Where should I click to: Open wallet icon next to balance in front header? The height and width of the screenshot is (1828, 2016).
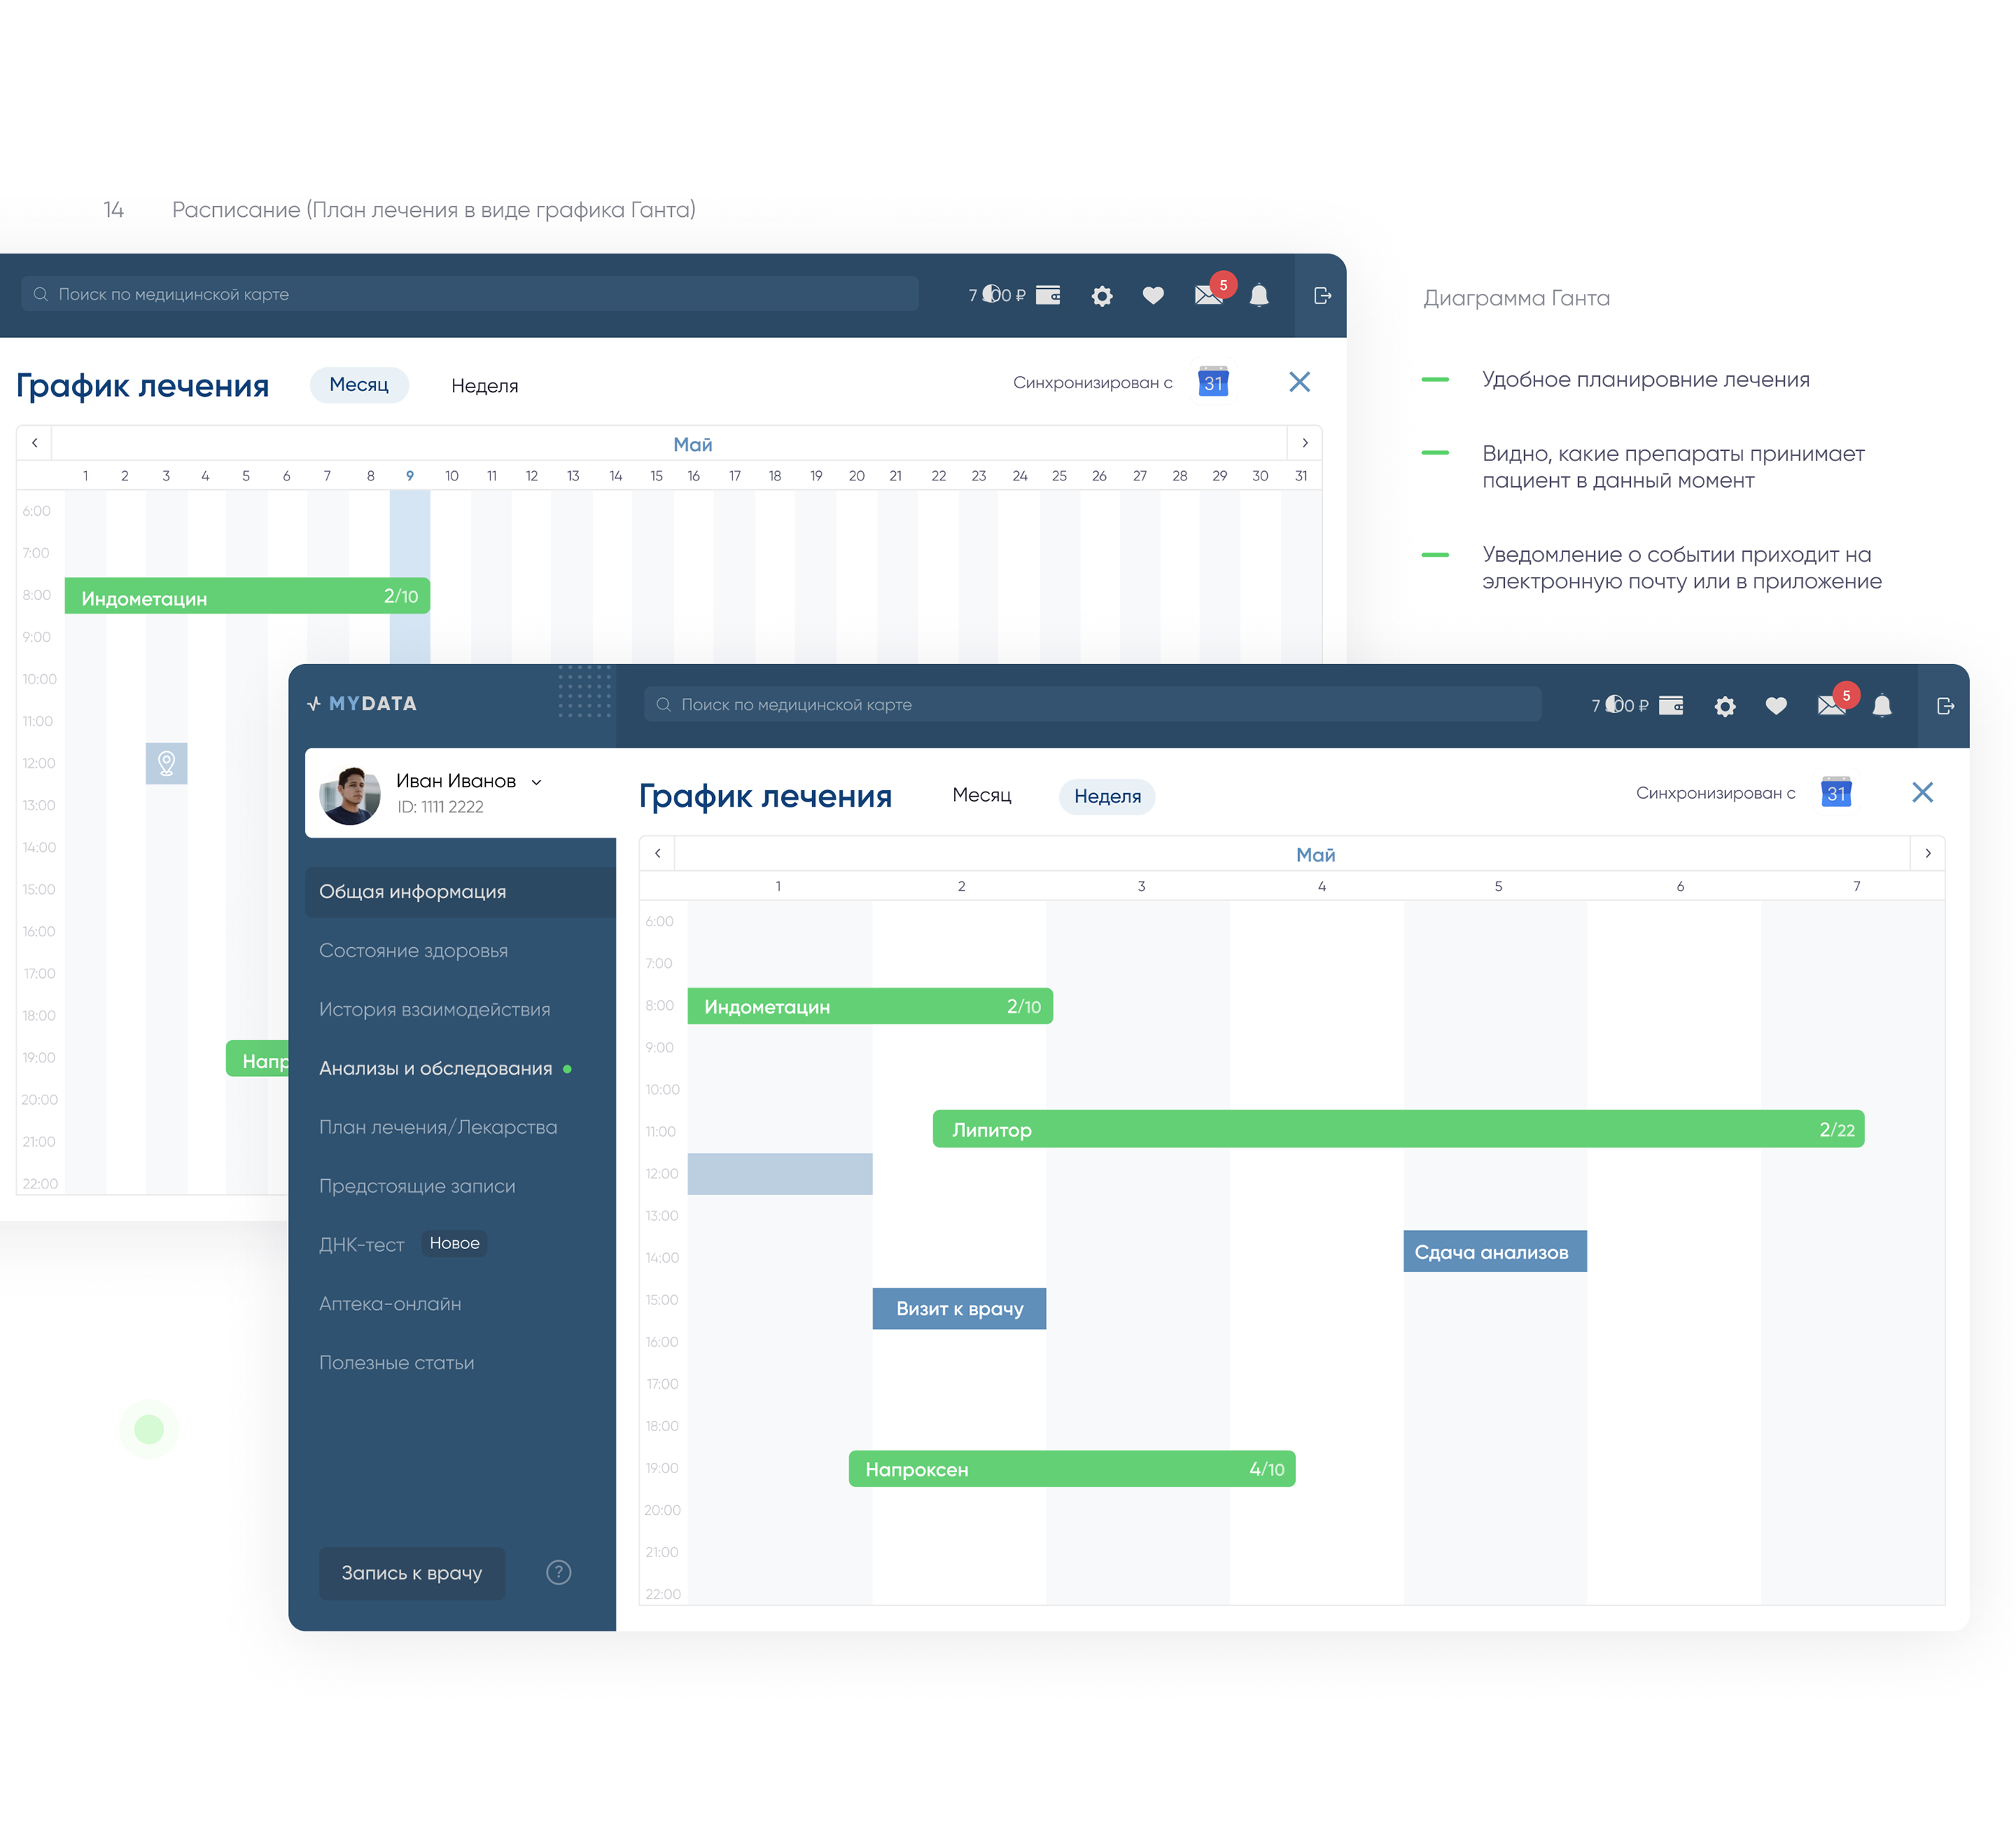pyautogui.click(x=1671, y=705)
